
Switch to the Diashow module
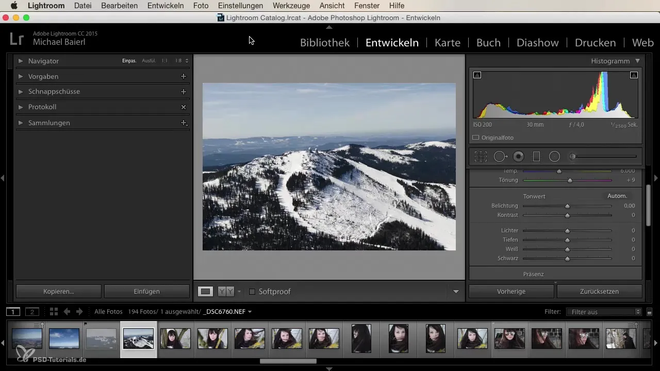tap(538, 43)
